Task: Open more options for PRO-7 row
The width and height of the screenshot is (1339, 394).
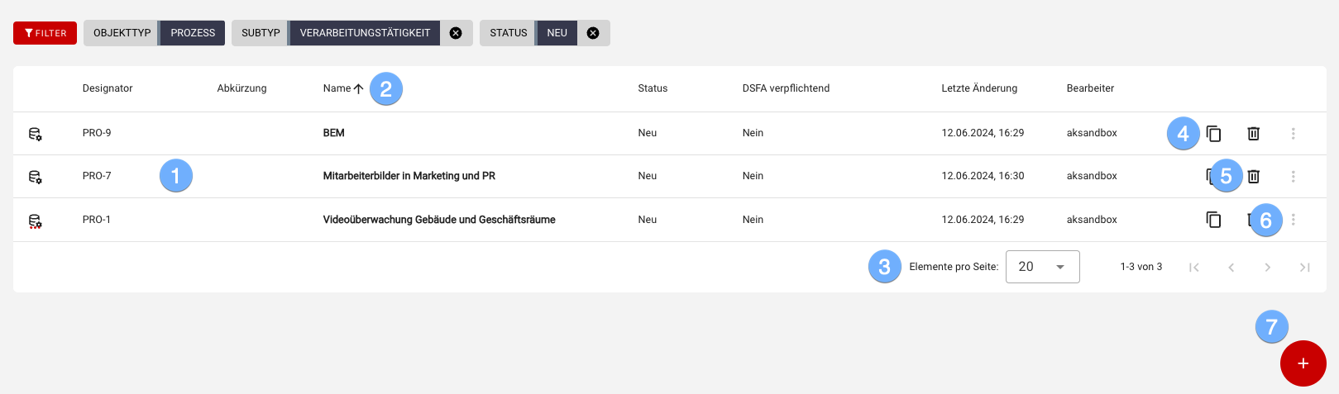Action: pos(1293,176)
